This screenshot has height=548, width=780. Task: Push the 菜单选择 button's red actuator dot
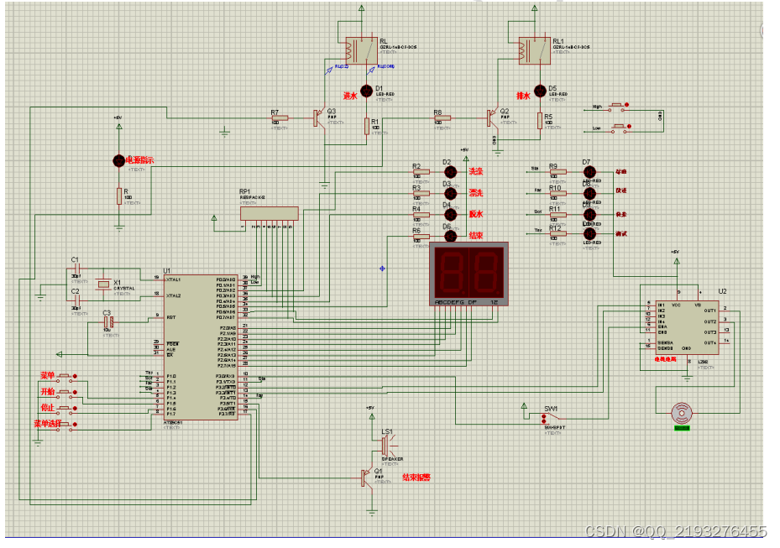[x=75, y=425]
